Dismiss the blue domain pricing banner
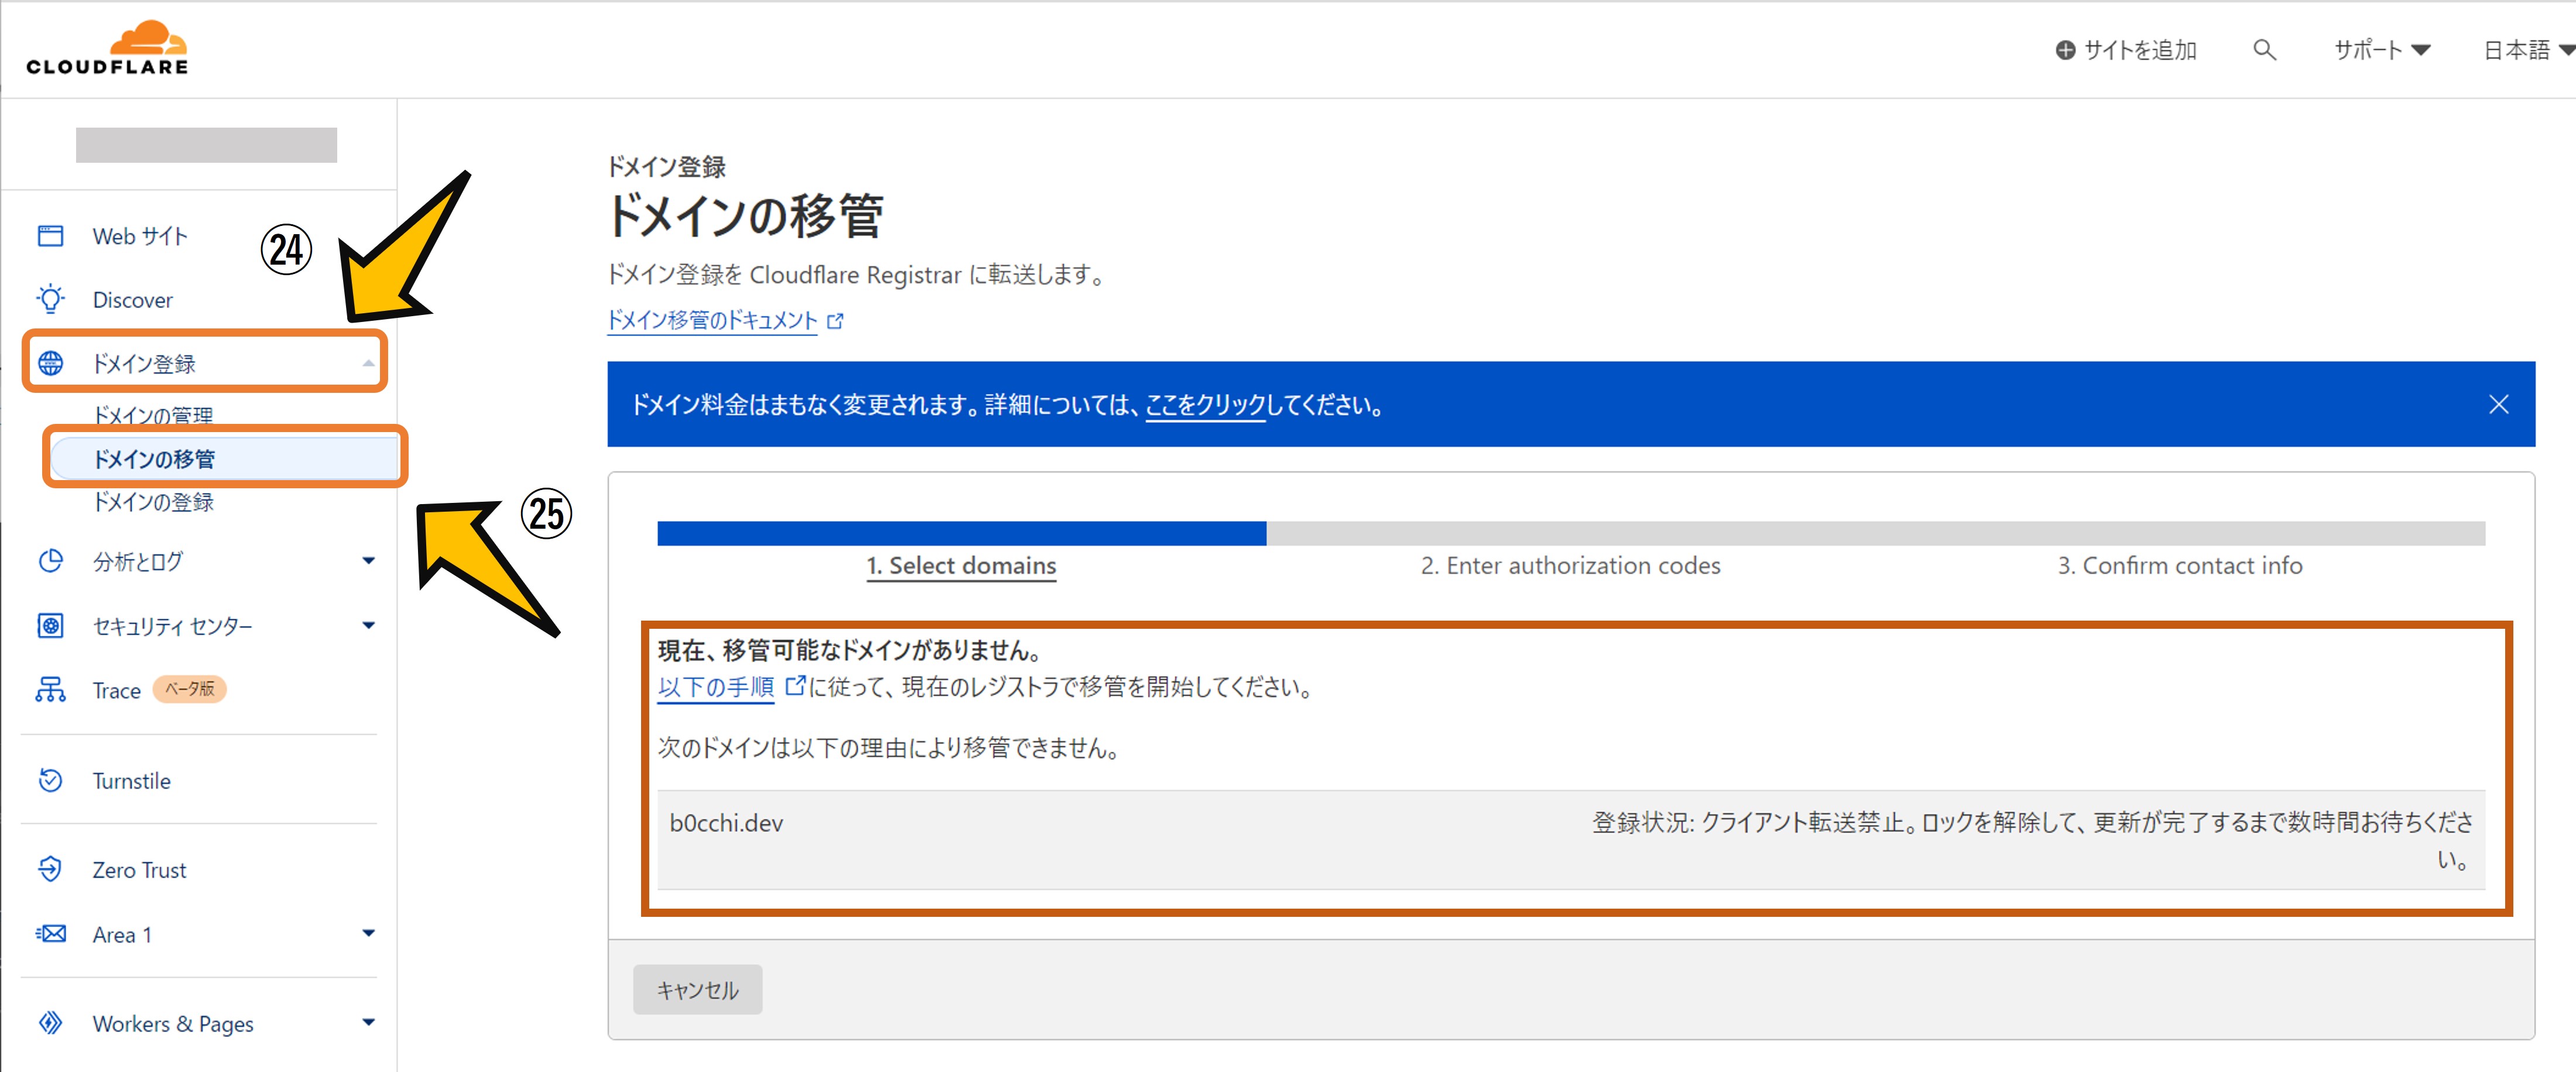This screenshot has width=2576, height=1072. tap(2498, 404)
